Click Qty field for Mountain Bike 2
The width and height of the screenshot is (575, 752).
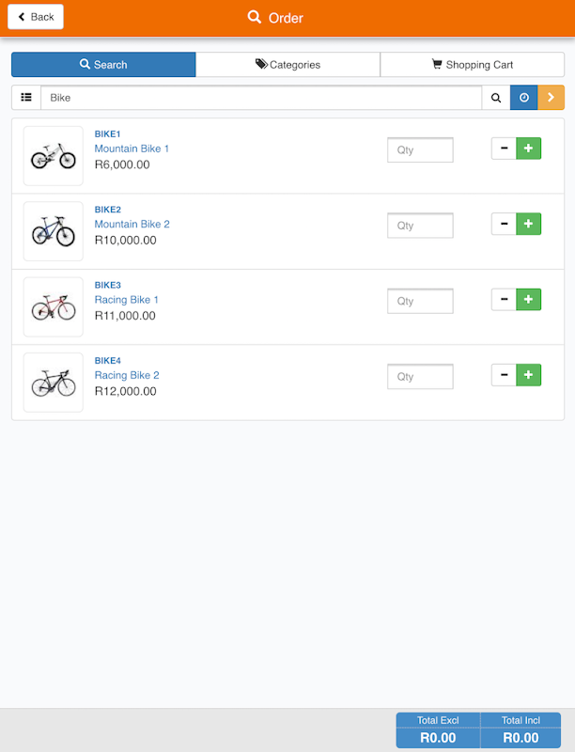coord(420,226)
